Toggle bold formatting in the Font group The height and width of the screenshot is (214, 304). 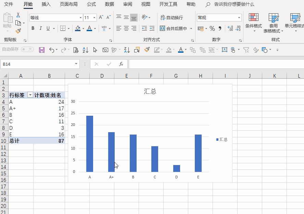pos(33,28)
